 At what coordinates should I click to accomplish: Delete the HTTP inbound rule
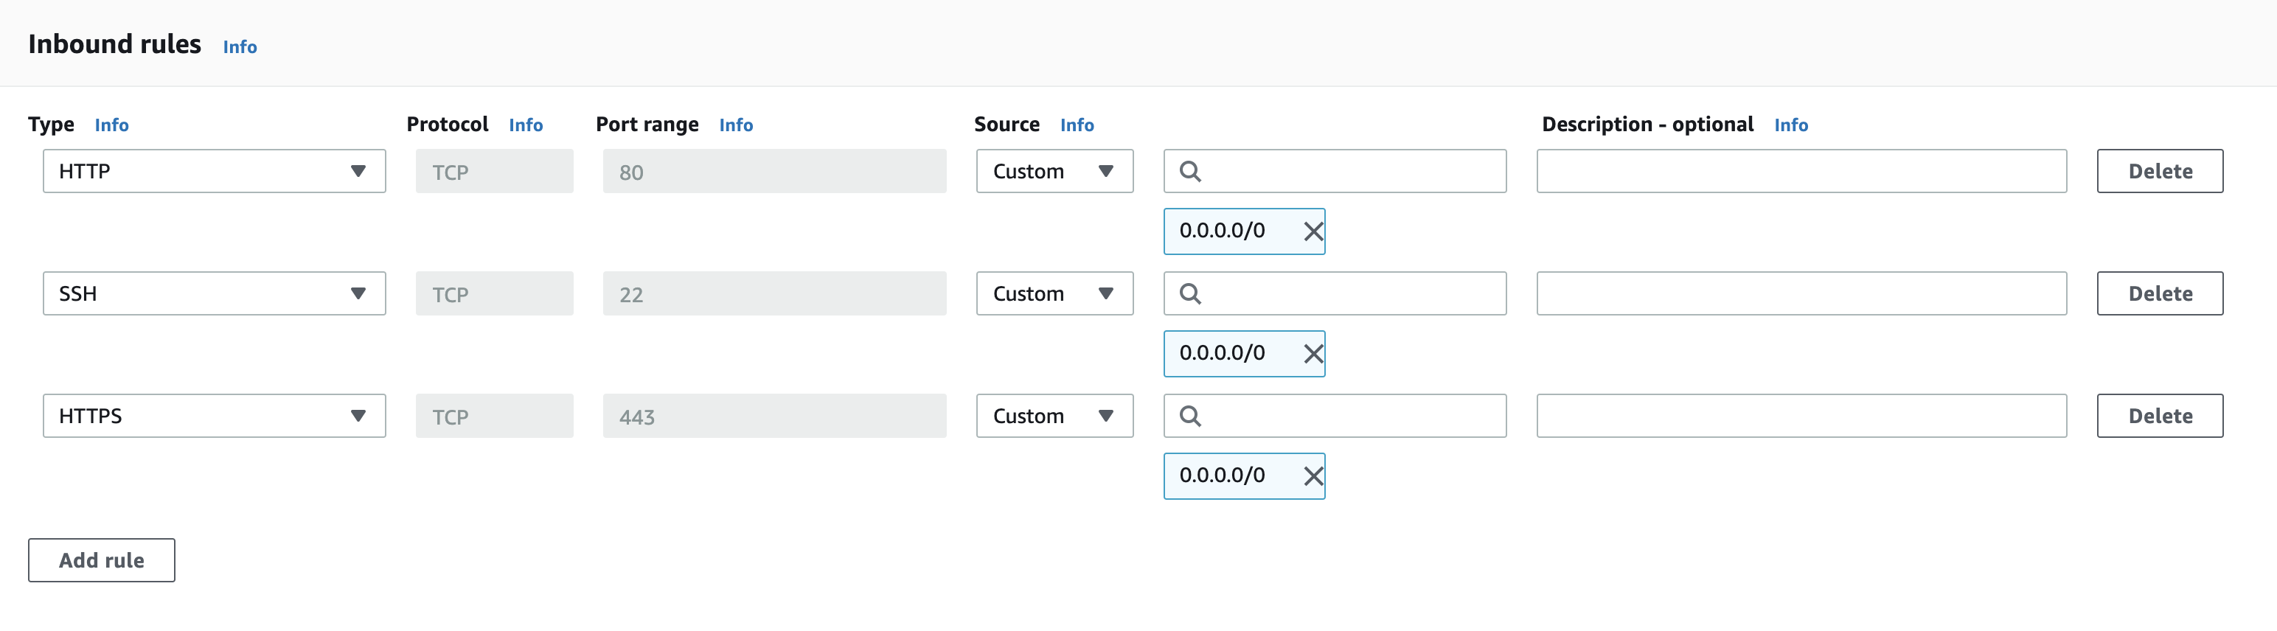pyautogui.click(x=2158, y=172)
